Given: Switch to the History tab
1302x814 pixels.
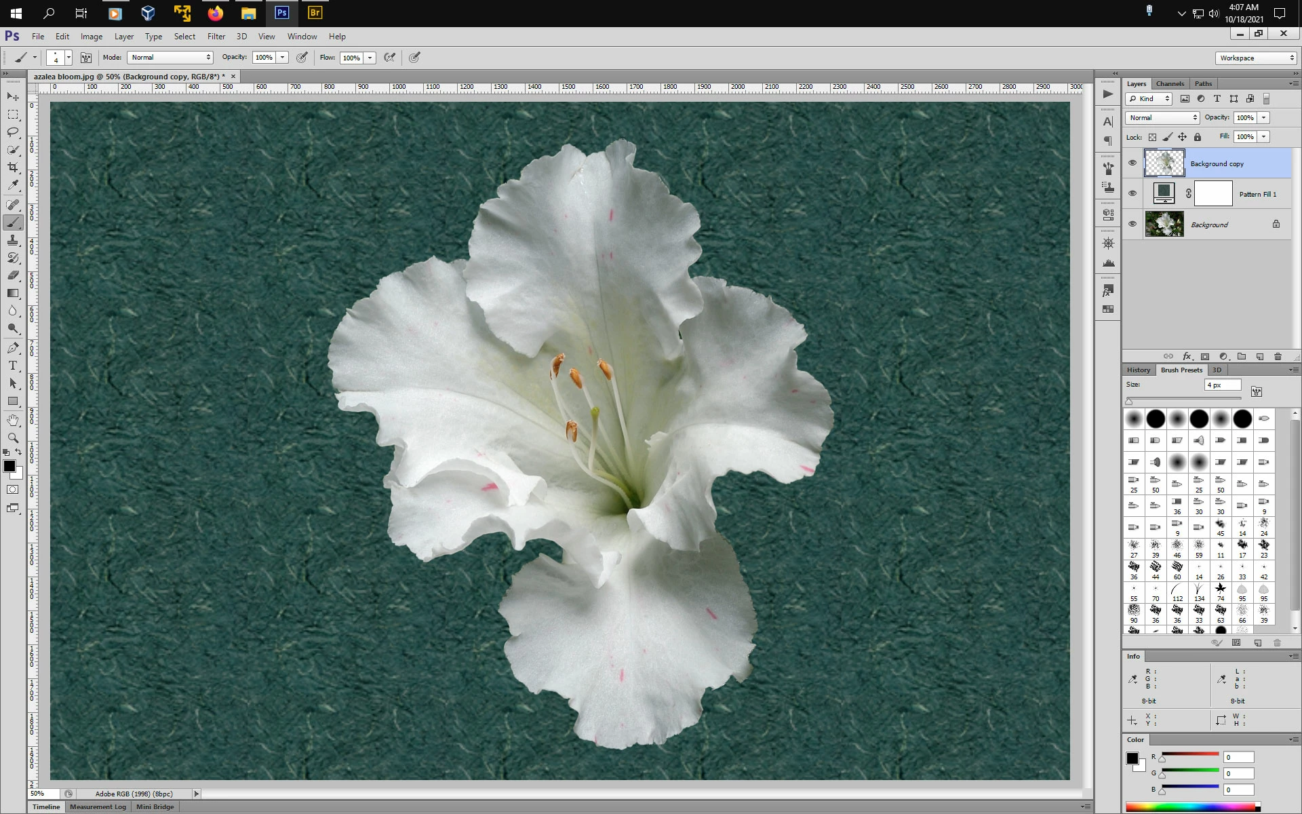Looking at the screenshot, I should (x=1138, y=370).
